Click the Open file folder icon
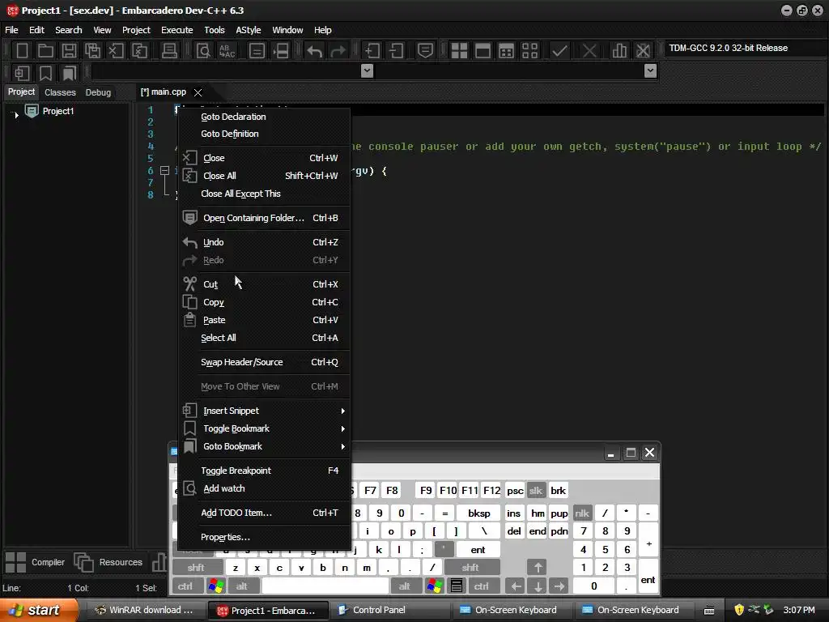829x622 pixels. coord(45,51)
